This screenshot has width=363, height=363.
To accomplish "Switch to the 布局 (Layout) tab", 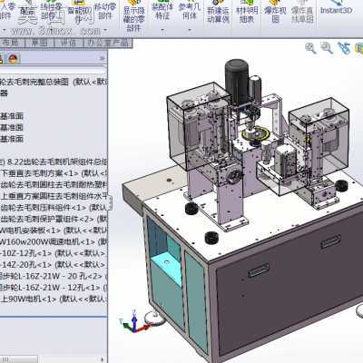I will (x=12, y=43).
